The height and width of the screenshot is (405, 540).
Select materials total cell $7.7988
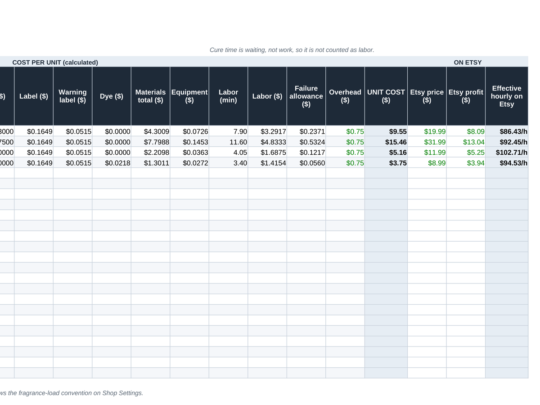coord(150,142)
